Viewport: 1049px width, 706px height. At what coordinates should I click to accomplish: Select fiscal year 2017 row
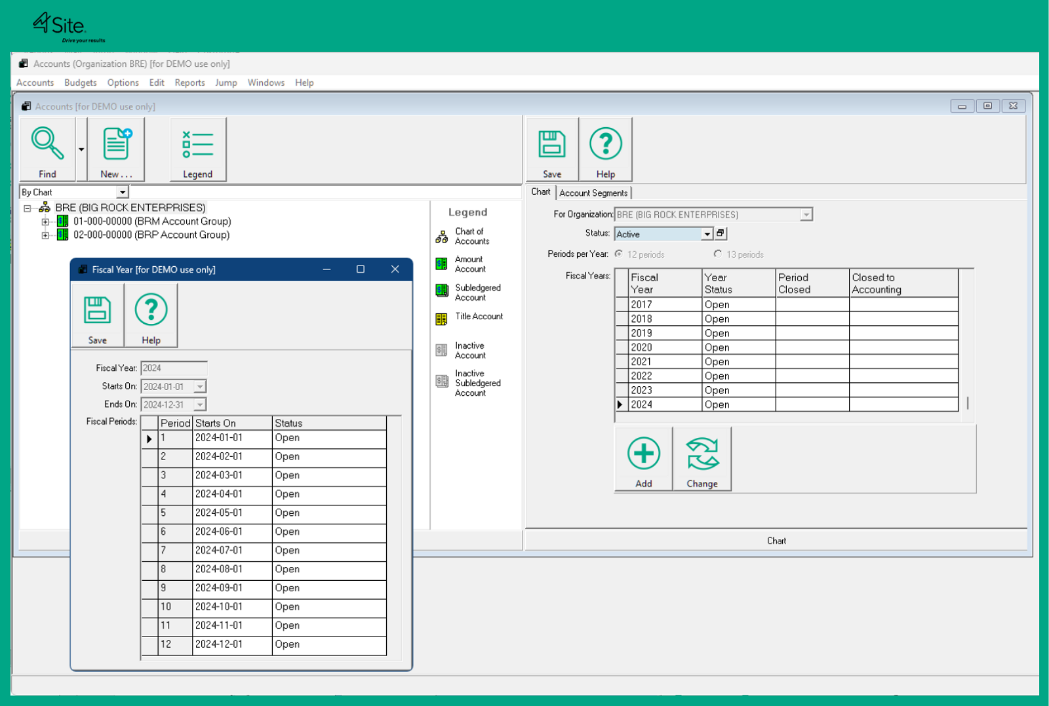[x=787, y=304]
